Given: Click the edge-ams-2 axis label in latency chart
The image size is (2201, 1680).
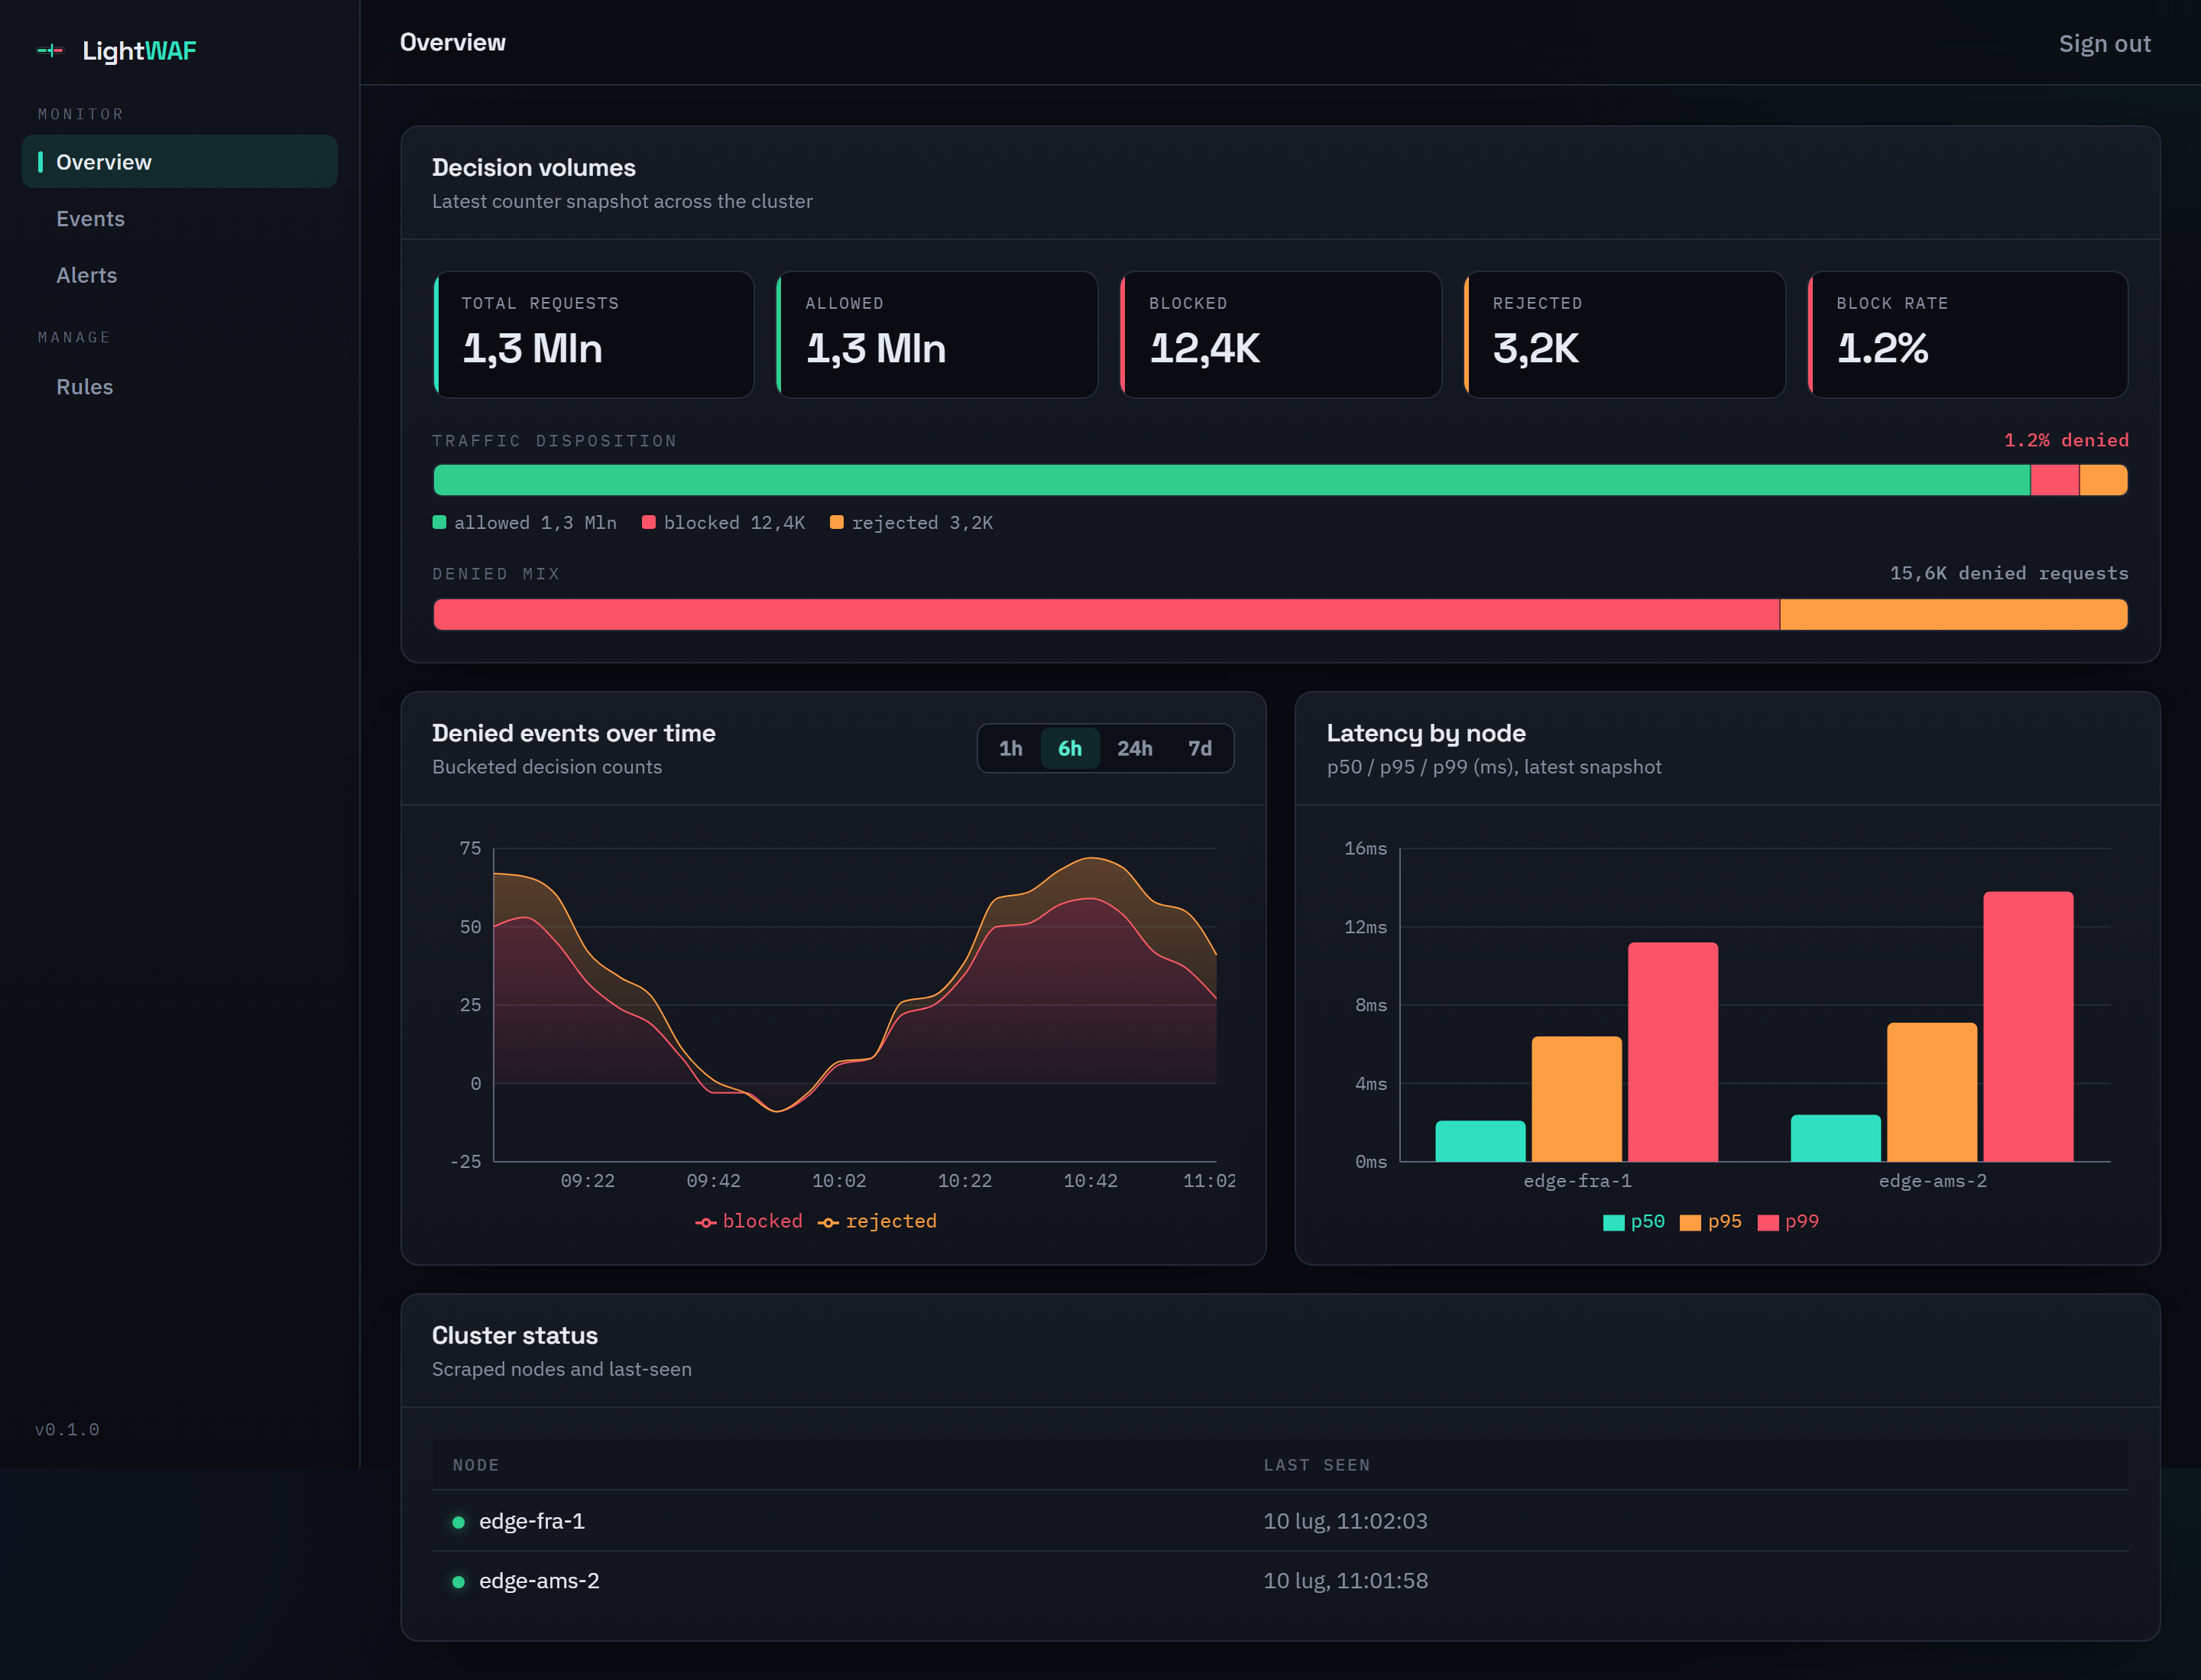Looking at the screenshot, I should click(x=1932, y=1181).
